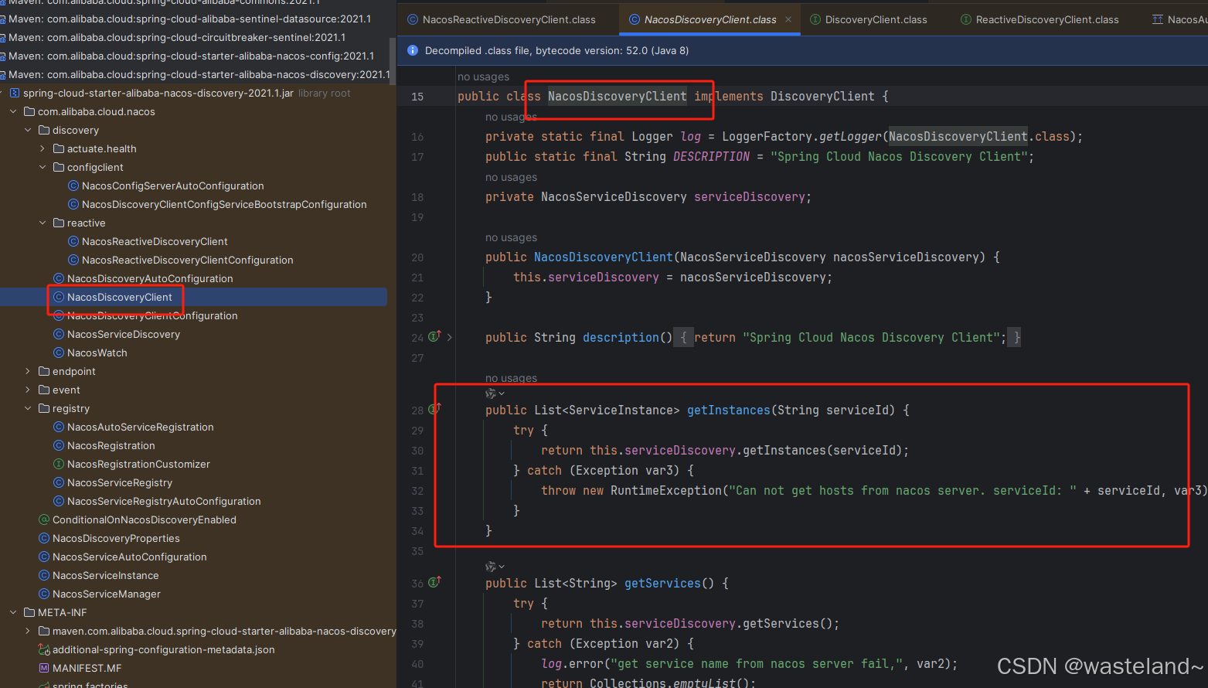This screenshot has height=688, width=1208.
Task: Click the implements-method gutter icon on line 36
Action: [434, 582]
